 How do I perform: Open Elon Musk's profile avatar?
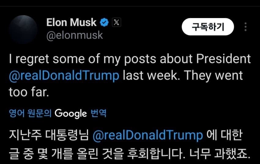pos(23,29)
